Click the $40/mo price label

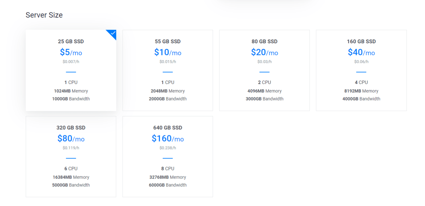click(x=361, y=52)
